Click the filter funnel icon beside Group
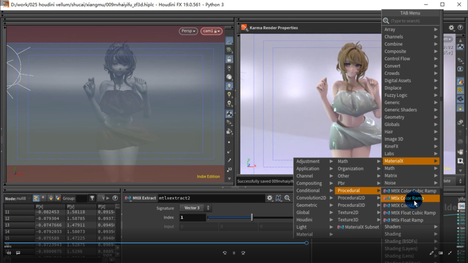The image size is (468, 263). (92, 199)
